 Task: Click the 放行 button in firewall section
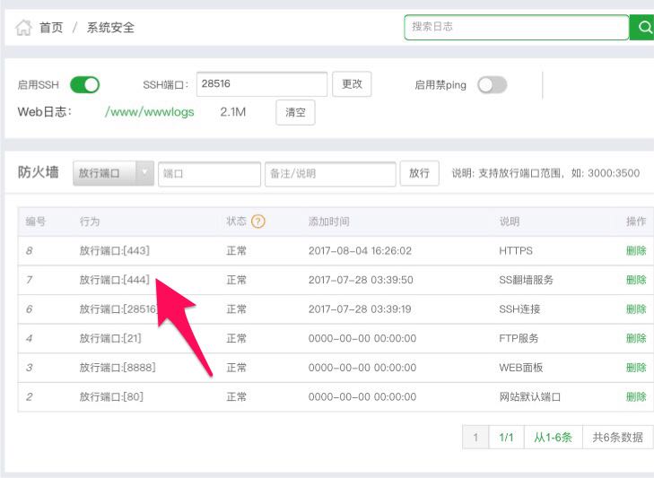(419, 174)
